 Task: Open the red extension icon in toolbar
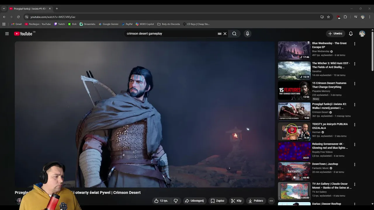click(339, 17)
